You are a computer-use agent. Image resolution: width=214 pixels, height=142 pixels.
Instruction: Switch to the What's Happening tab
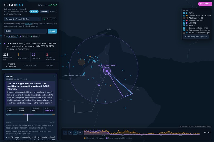pyautogui.click(x=11, y=66)
